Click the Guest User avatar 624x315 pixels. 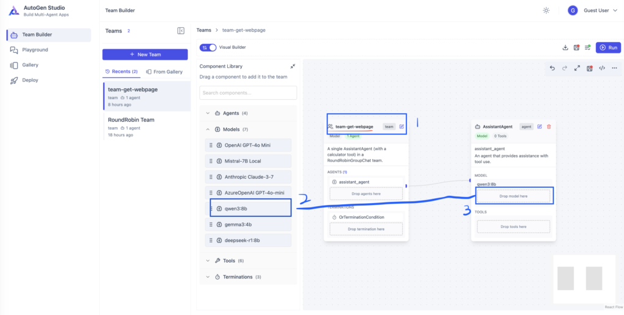click(x=573, y=11)
